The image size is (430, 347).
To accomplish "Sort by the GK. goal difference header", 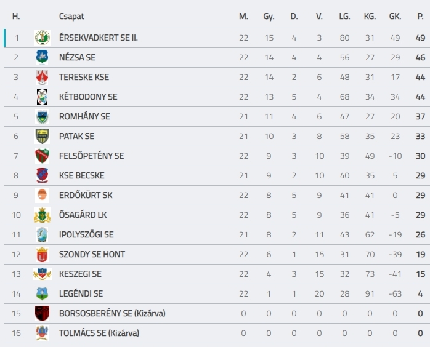I will click(395, 17).
